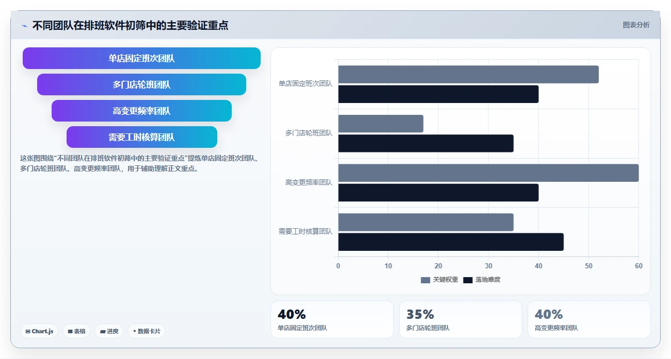Click 高变更频率团队 落地难度 dark bar
The width and height of the screenshot is (671, 359).
[x=438, y=193]
